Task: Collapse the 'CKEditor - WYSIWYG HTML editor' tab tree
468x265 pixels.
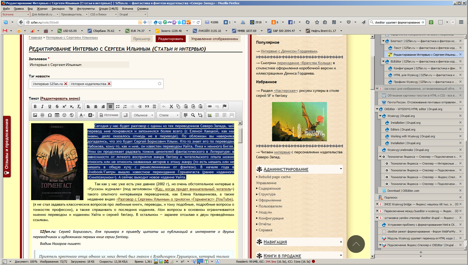Action: [x=377, y=109]
